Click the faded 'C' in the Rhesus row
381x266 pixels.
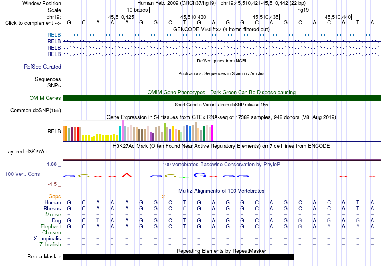point(184,208)
